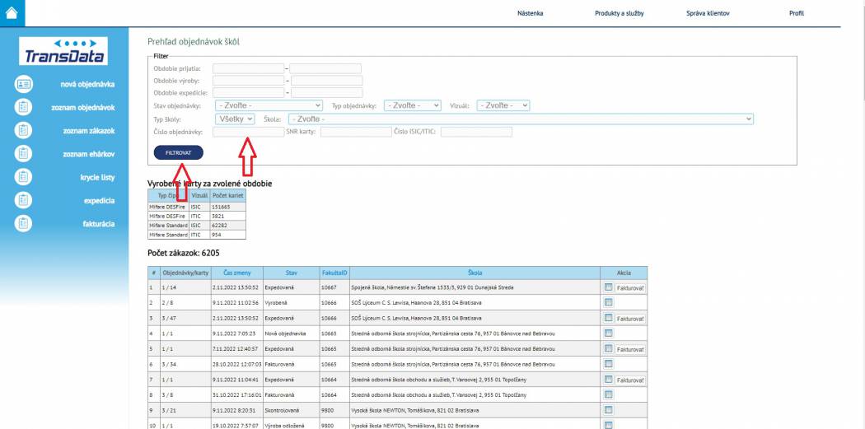865x429 pixels.
Task: Open detail icon for order row 2
Action: click(x=608, y=303)
